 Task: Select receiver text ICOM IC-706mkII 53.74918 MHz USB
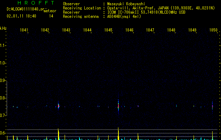point(146,12)
